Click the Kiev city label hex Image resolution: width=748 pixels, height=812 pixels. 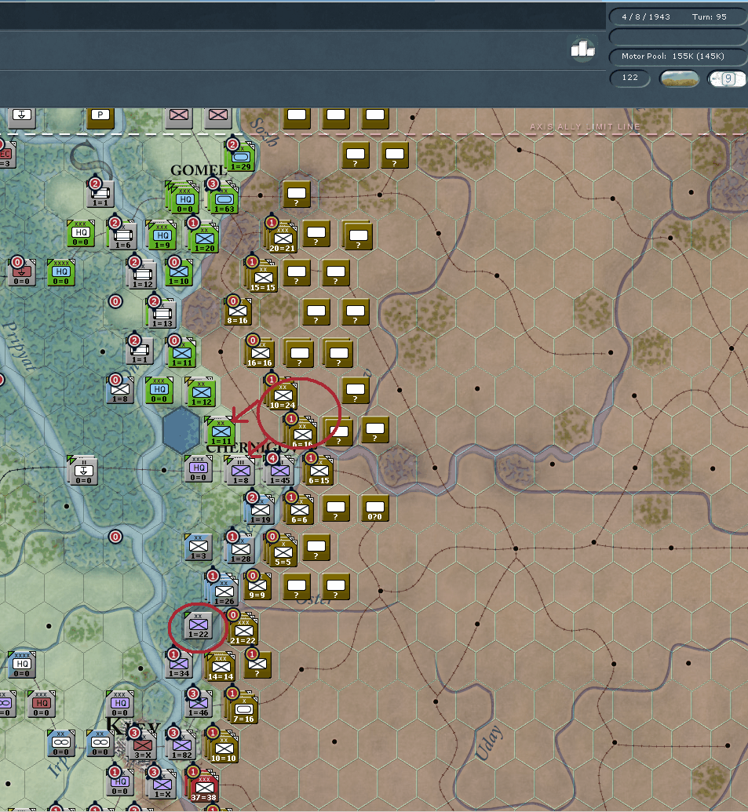tap(133, 727)
